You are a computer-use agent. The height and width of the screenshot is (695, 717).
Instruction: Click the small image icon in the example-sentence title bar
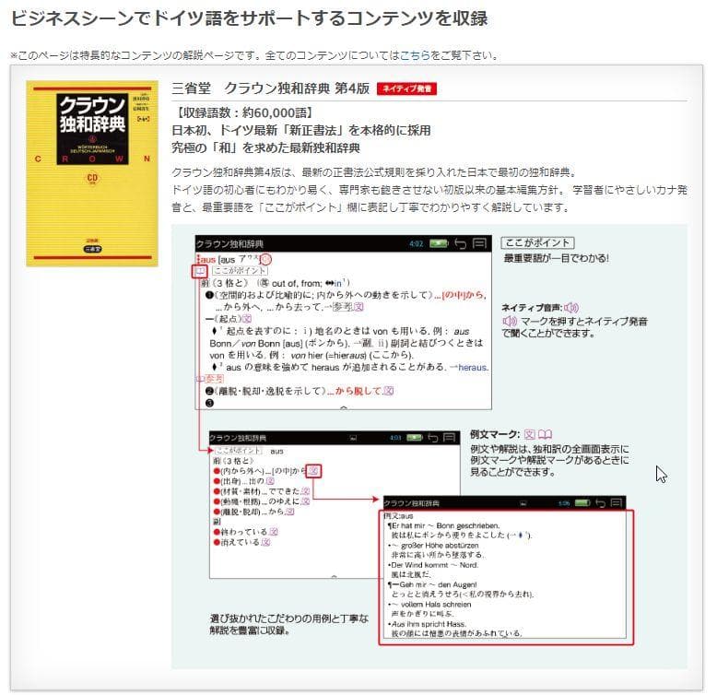click(523, 503)
